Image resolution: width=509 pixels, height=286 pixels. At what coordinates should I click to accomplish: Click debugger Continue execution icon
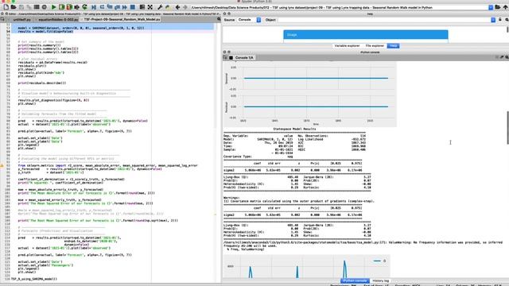pos(125,7)
